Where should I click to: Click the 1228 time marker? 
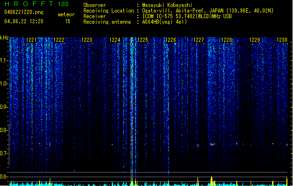(226, 40)
